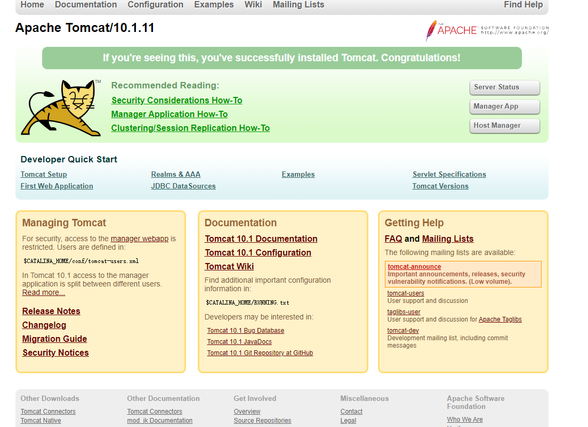The height and width of the screenshot is (427, 588).
Task: Open JDBC DataSources link
Action: point(183,186)
